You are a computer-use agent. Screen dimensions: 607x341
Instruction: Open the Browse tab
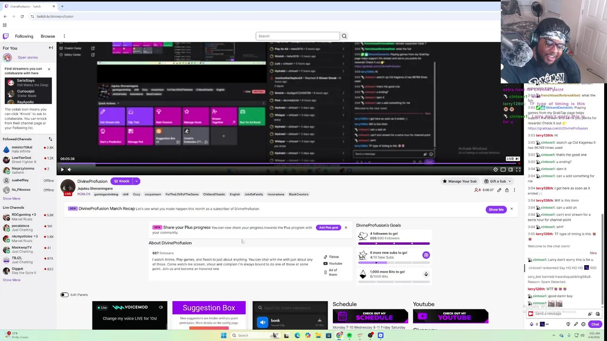(48, 36)
